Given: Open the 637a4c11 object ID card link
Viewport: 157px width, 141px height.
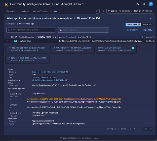Looking at the screenshot, I should [x=28, y=58].
